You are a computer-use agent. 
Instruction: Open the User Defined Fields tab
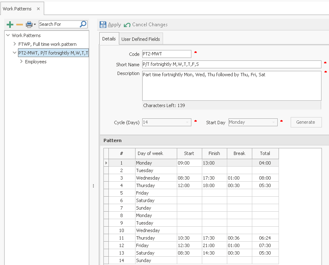click(141, 39)
